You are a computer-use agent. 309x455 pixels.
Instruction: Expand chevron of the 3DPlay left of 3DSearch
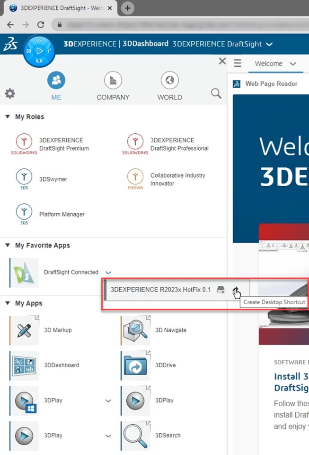(x=108, y=436)
